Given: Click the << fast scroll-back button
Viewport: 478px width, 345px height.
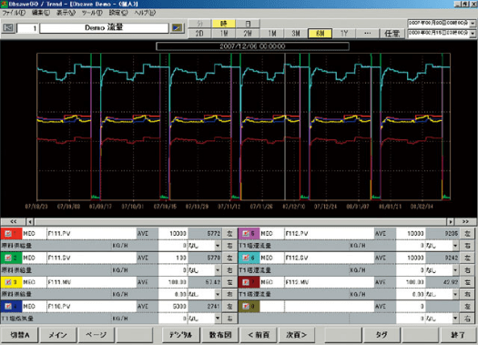Looking at the screenshot, I should 14,221.
